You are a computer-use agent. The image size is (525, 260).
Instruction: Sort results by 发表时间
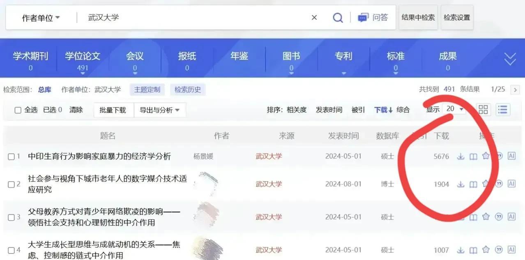pyautogui.click(x=329, y=110)
